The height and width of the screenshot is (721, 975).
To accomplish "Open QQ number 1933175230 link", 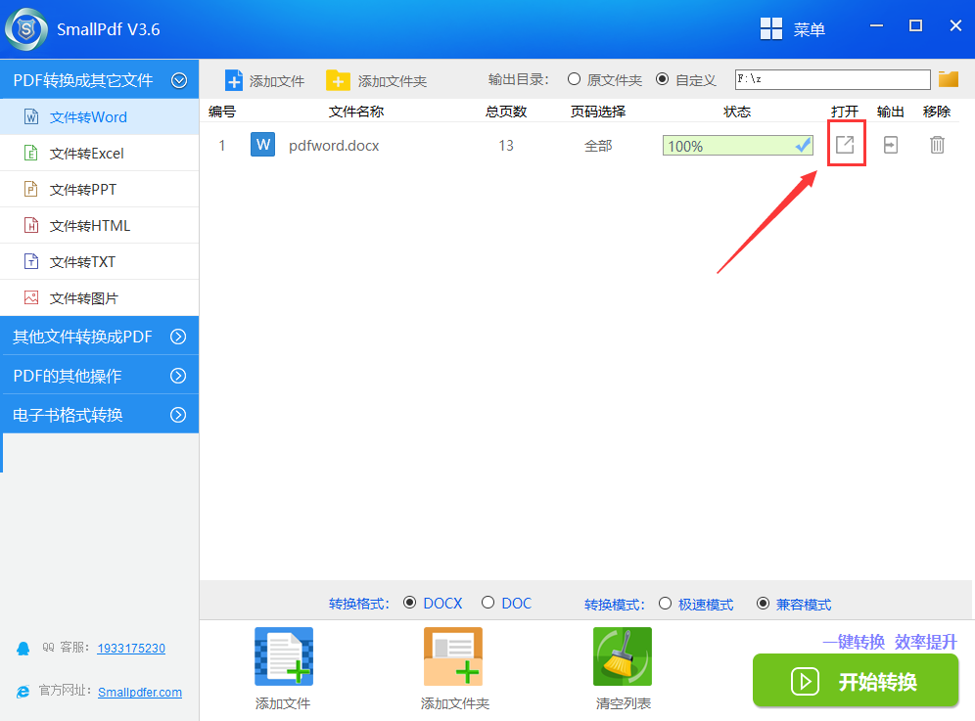I will pos(131,649).
